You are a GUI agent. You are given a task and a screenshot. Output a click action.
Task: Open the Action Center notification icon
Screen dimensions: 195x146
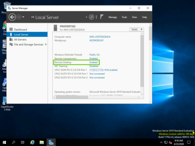coord(189,142)
